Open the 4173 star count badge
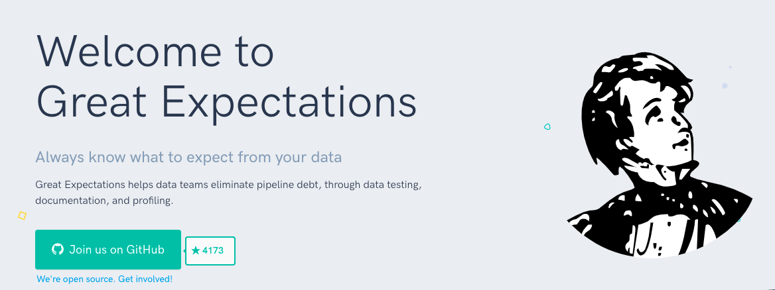775x290 pixels. click(x=210, y=251)
